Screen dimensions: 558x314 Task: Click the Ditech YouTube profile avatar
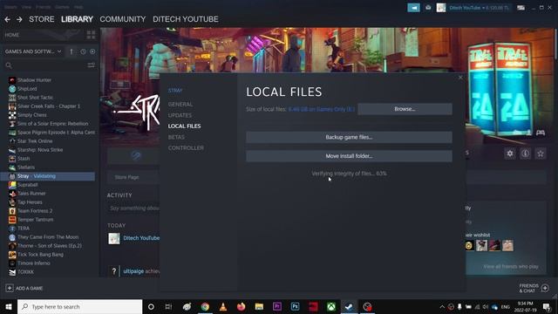click(441, 8)
